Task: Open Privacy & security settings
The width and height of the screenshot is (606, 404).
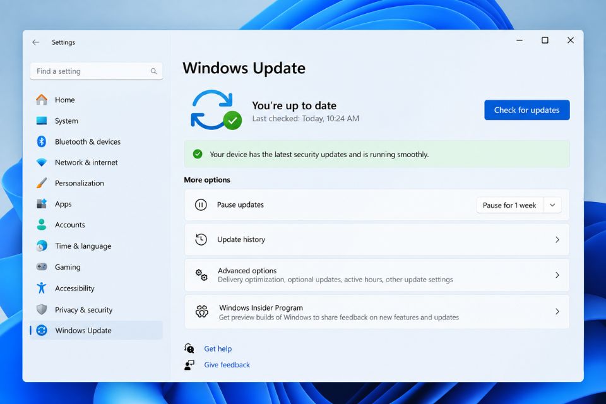Action: click(96, 309)
